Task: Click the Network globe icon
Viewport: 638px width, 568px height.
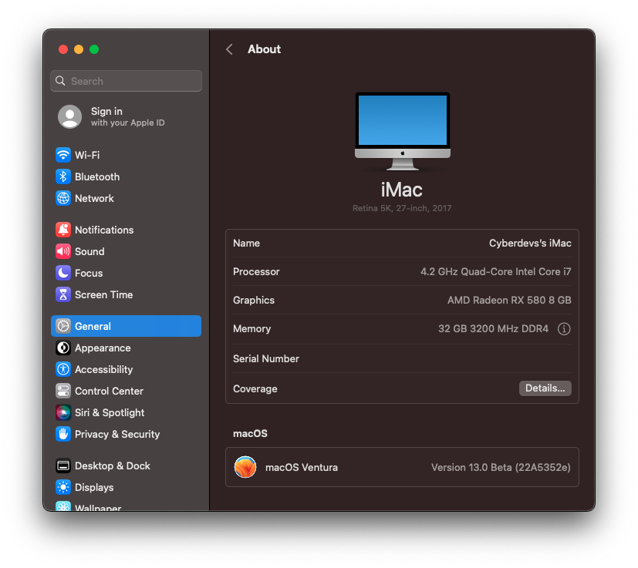Action: 63,198
